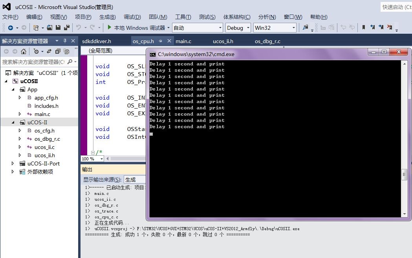Click Solution Explorer's forward arrow icon
412x258 pixels.
coord(15,51)
